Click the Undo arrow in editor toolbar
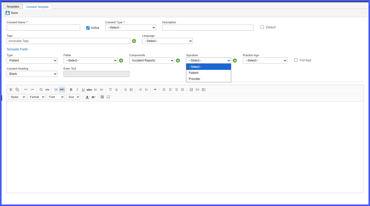Image resolution: width=370 pixels, height=206 pixels. (26, 90)
